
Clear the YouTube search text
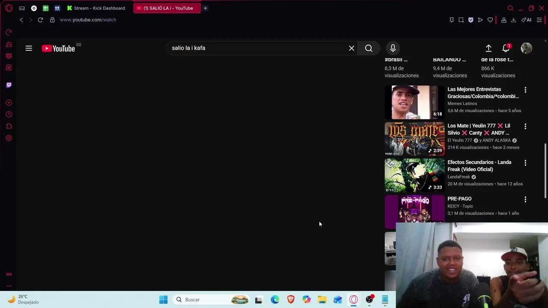tap(351, 48)
